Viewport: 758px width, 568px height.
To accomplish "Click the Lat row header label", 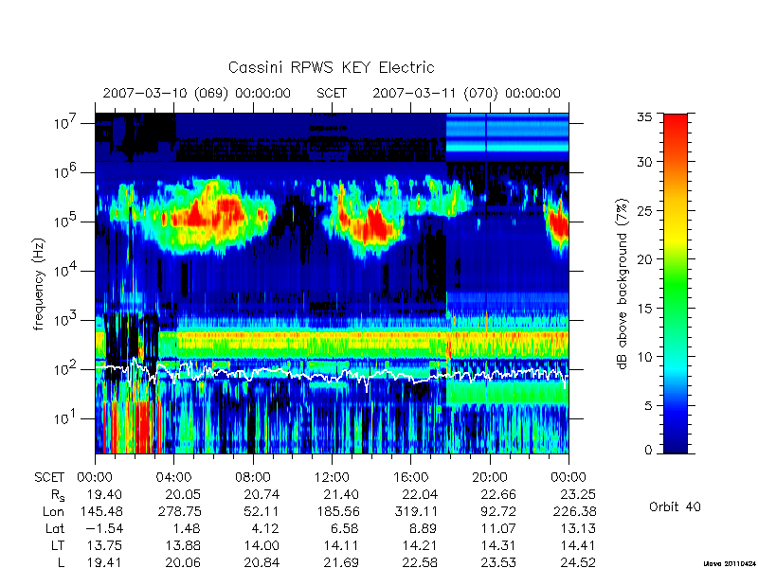I will click(55, 528).
